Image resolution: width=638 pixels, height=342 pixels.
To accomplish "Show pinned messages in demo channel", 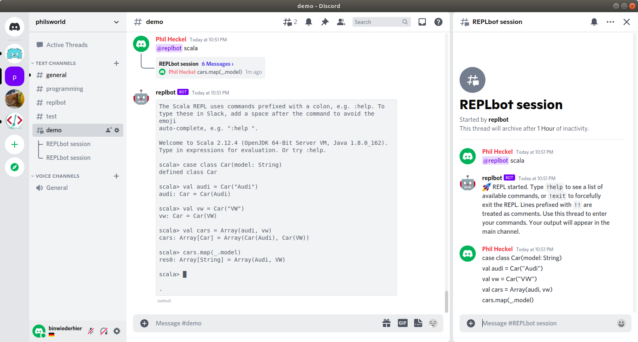I will click(325, 22).
